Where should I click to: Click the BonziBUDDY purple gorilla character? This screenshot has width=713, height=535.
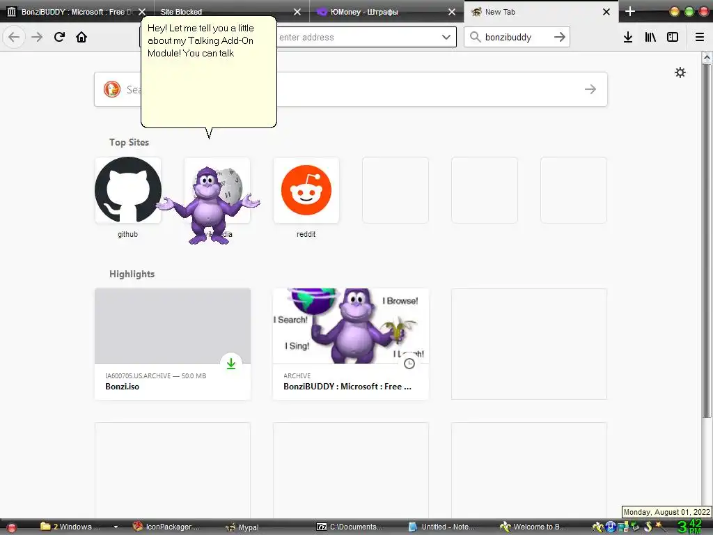coord(208,206)
